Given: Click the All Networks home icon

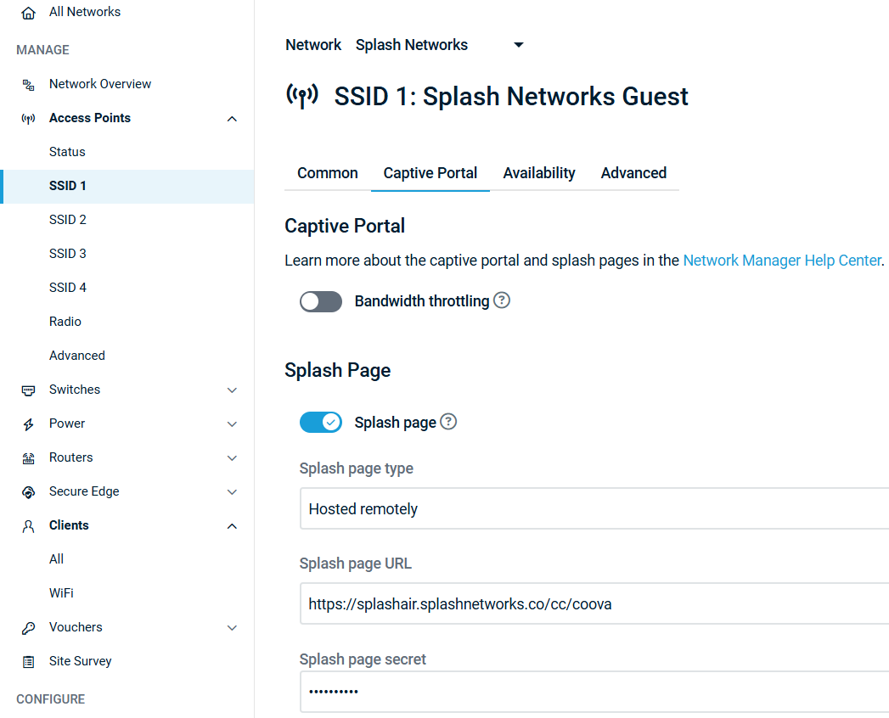Looking at the screenshot, I should (28, 13).
